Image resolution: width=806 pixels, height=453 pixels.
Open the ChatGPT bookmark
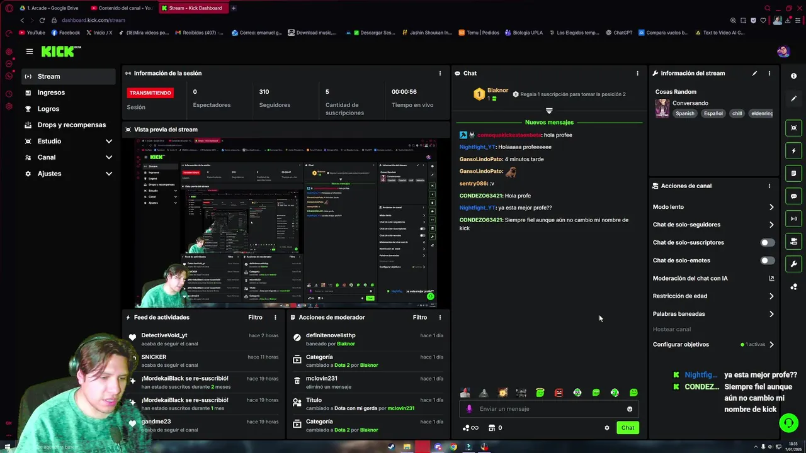click(x=619, y=33)
